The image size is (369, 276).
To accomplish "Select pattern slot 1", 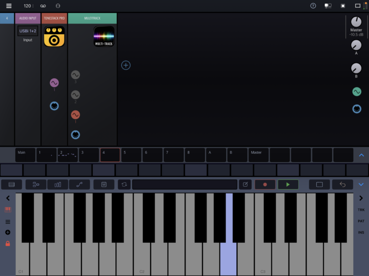I will [46, 155].
